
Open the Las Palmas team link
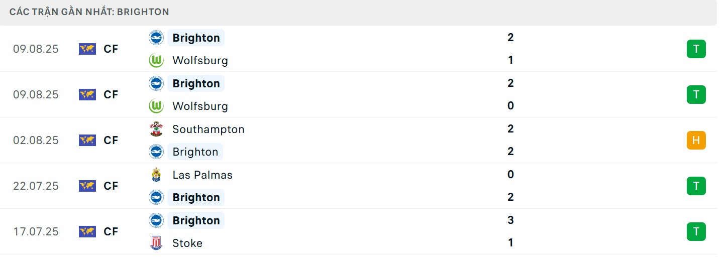[202, 175]
